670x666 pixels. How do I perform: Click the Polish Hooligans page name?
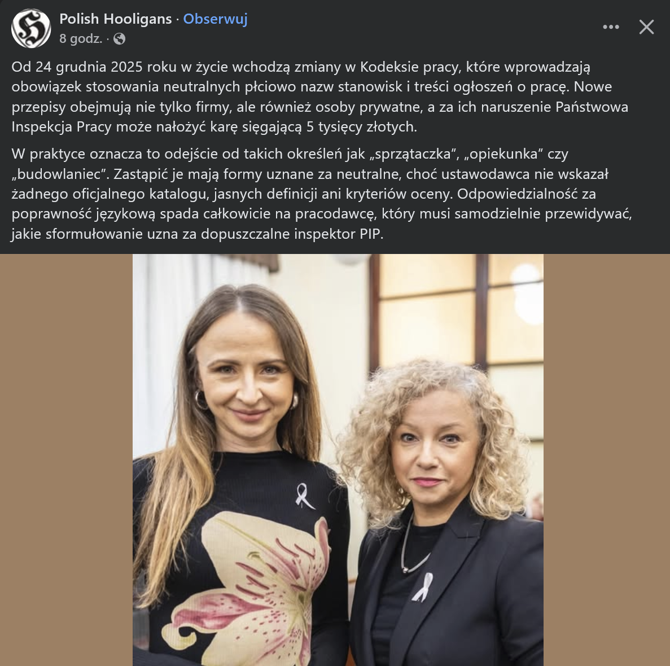tap(115, 19)
